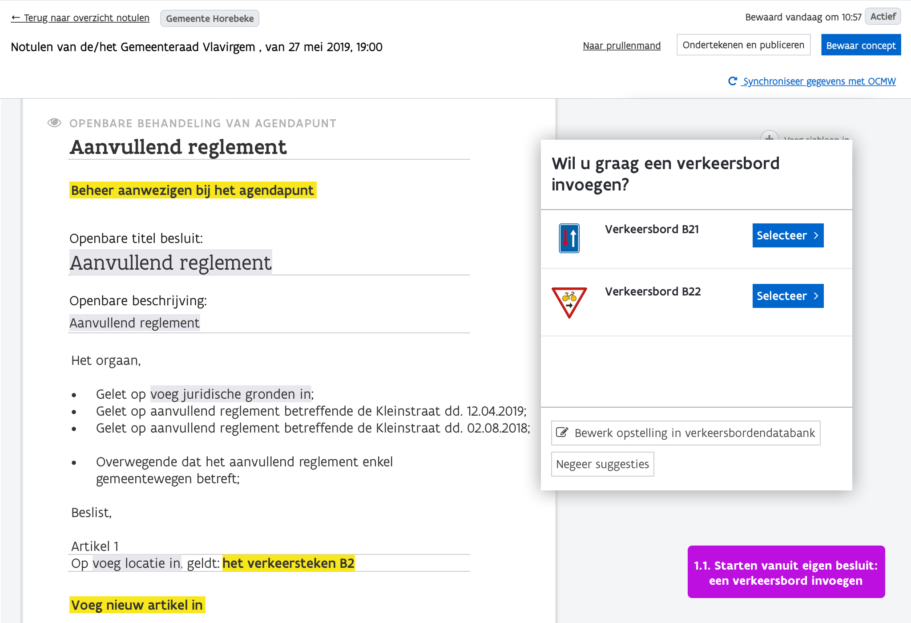Viewport: 911px width, 623px height.
Task: Click Beheer aanwezigen bij het agendapunt
Action: coord(193,190)
